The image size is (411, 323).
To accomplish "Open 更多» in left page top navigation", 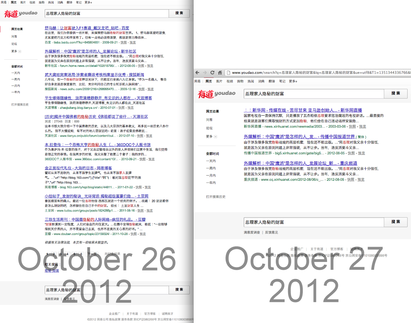I will point(88,2).
